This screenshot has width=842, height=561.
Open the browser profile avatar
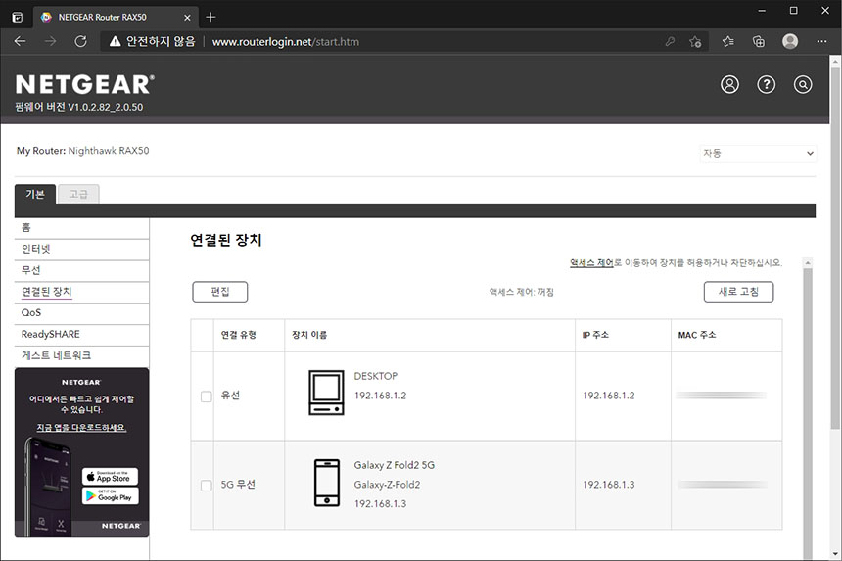[790, 41]
